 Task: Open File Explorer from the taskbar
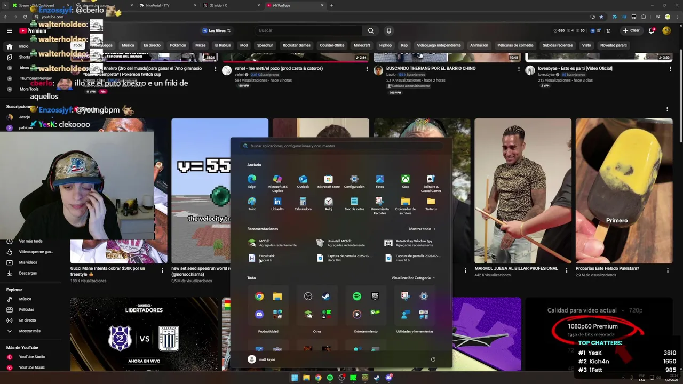(306, 378)
